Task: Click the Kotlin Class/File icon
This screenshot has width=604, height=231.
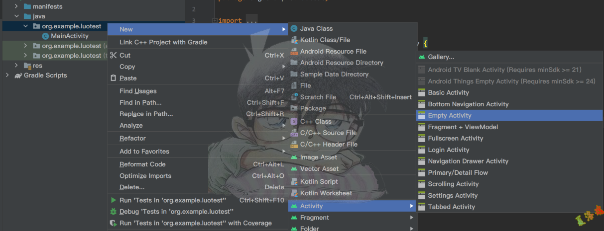Action: [x=294, y=40]
